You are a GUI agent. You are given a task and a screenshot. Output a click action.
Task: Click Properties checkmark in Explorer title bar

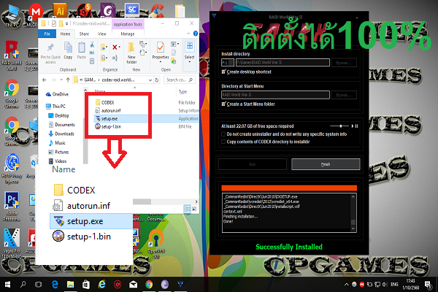[54, 23]
